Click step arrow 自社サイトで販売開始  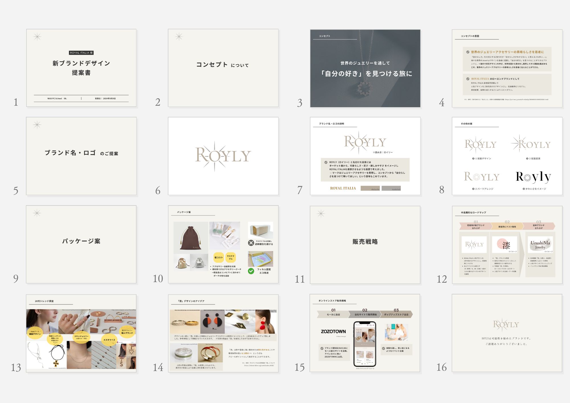[365, 314]
